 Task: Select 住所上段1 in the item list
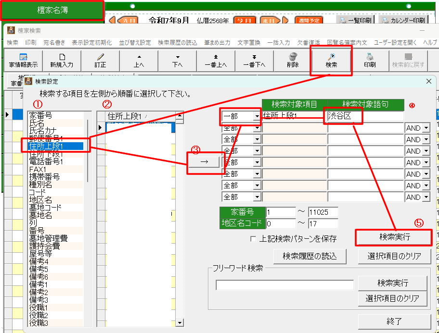pyautogui.click(x=56, y=146)
